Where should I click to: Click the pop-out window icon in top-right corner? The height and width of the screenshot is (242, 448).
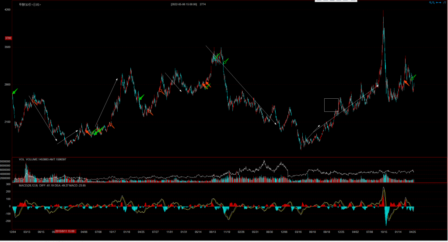click(444, 3)
